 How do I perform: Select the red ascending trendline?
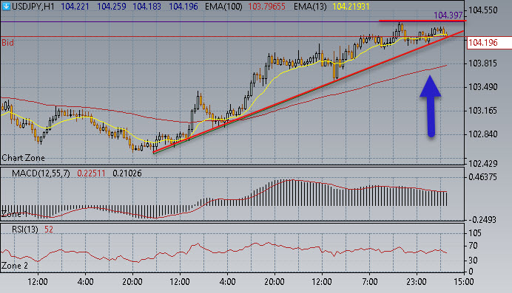(309, 92)
